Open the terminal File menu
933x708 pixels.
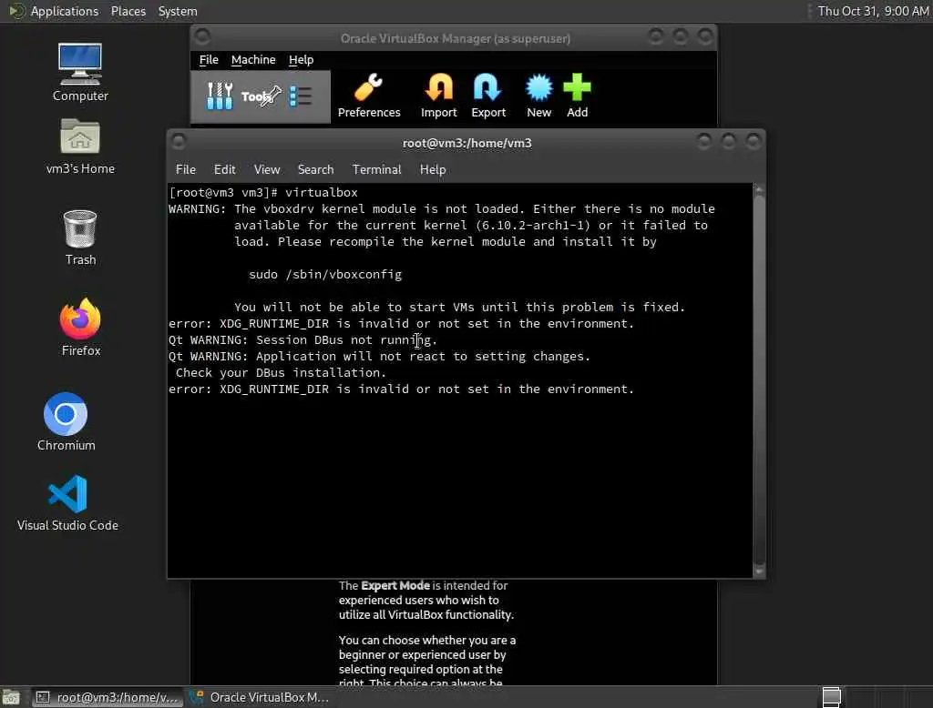[186, 169]
